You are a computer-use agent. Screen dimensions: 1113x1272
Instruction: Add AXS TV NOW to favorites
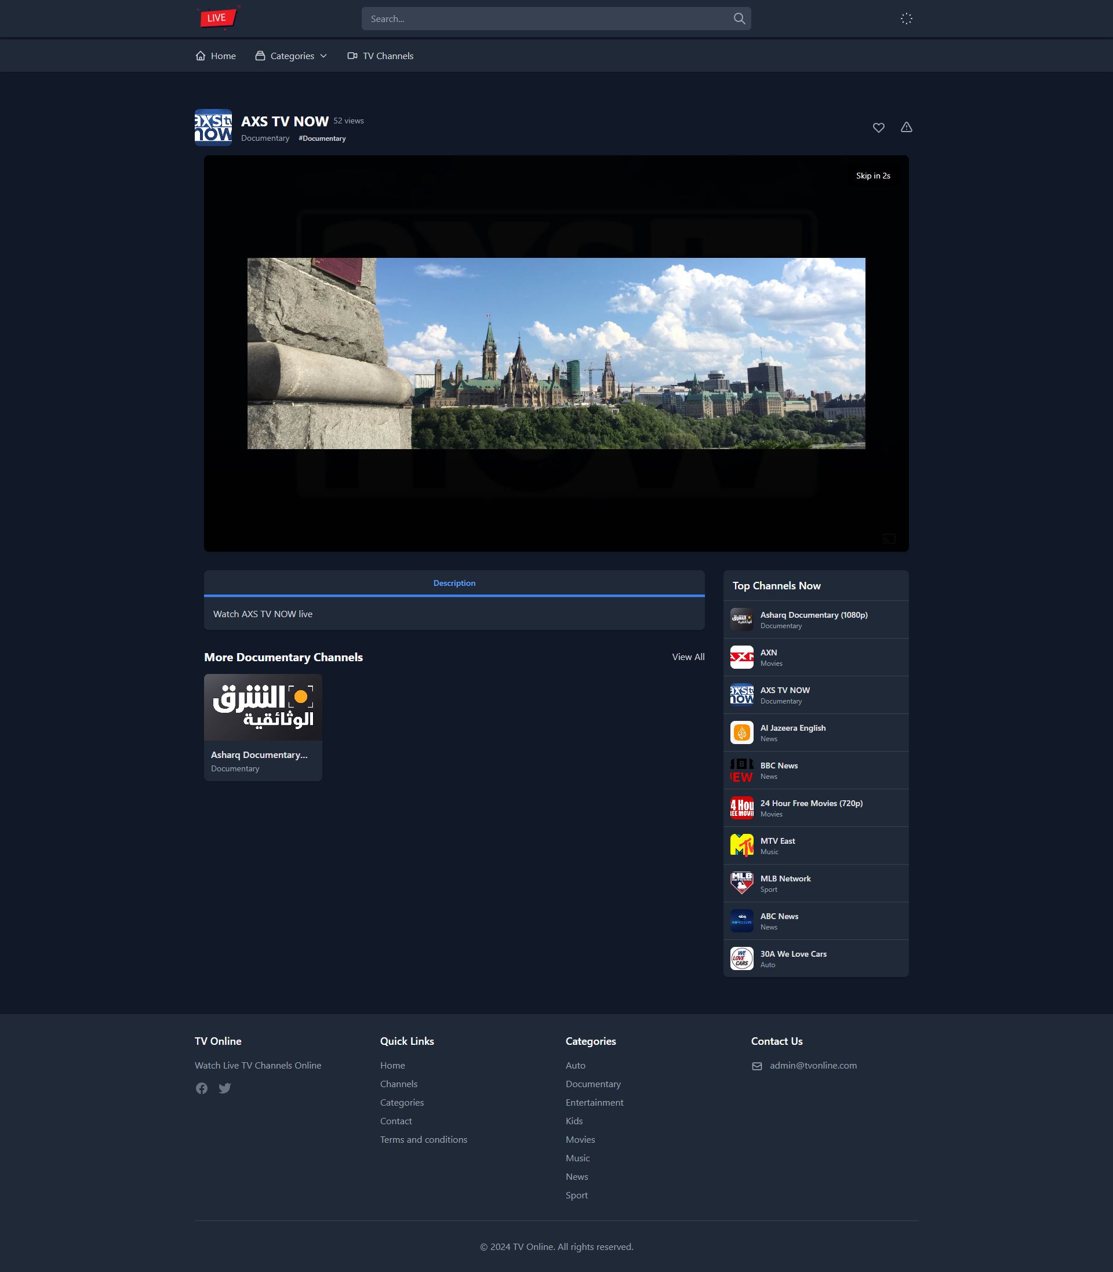(x=878, y=127)
